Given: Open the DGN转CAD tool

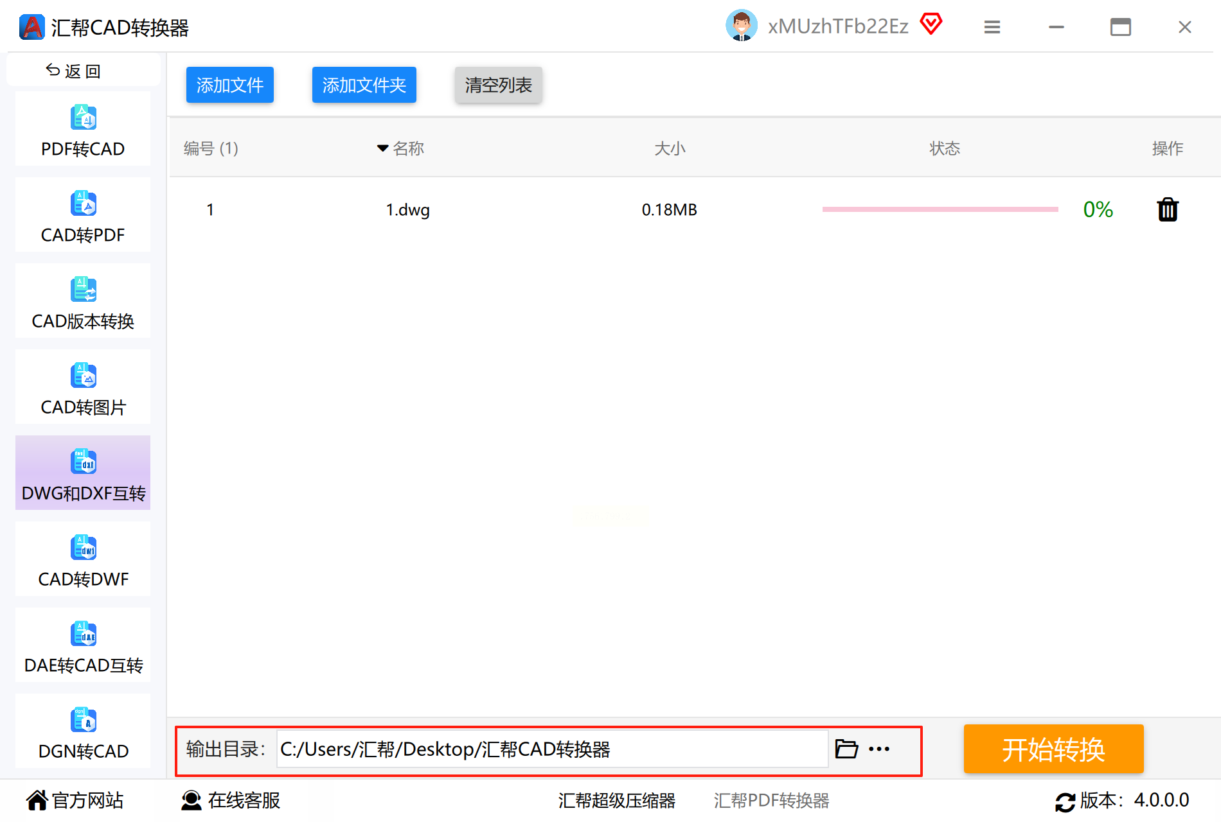Looking at the screenshot, I should click(83, 731).
